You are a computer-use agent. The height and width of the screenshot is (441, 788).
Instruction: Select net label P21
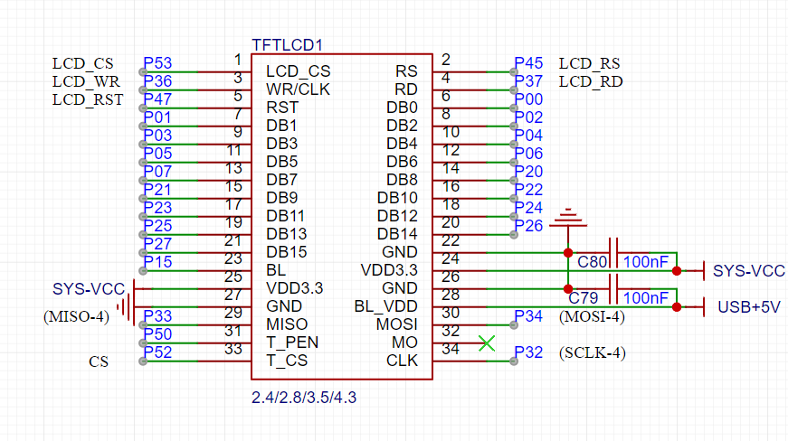pos(157,190)
